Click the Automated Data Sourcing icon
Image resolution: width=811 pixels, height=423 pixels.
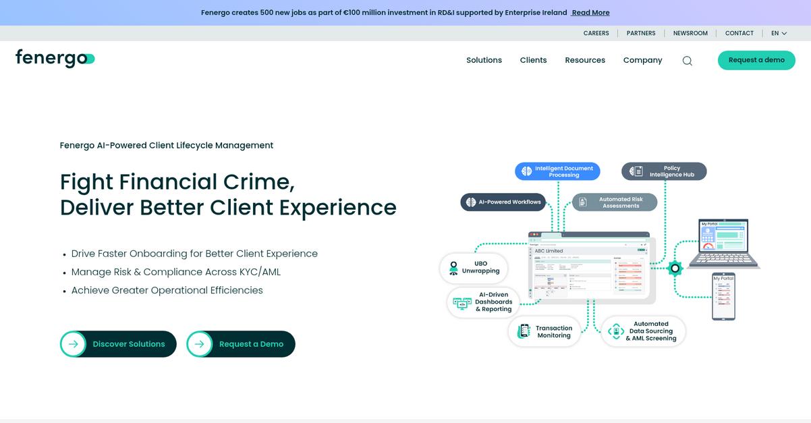point(615,331)
